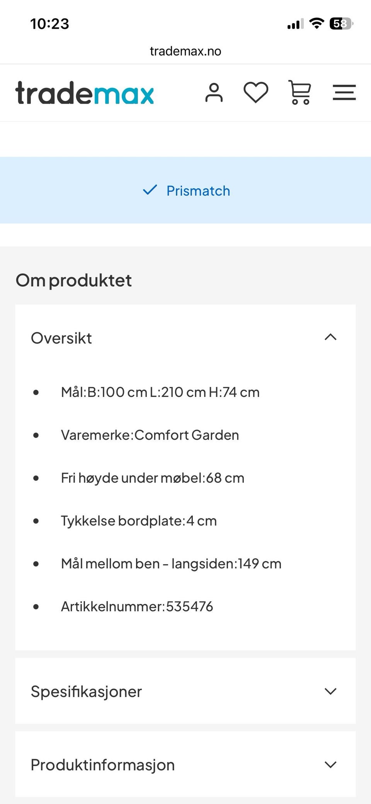Tap the Om produktet heading
The width and height of the screenshot is (371, 804).
click(x=74, y=281)
